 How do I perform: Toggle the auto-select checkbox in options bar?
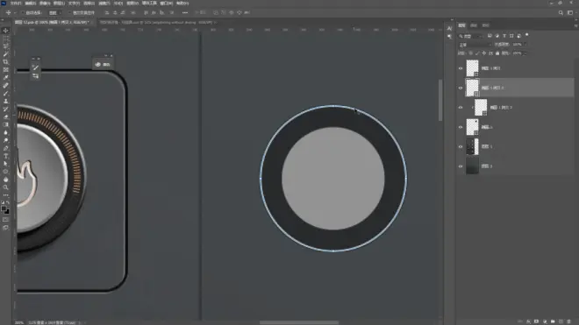pos(23,12)
